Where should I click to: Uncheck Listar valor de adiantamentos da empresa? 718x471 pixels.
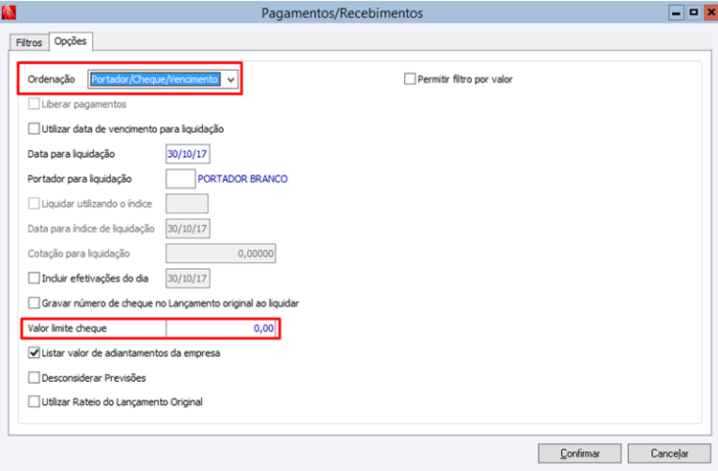click(34, 352)
